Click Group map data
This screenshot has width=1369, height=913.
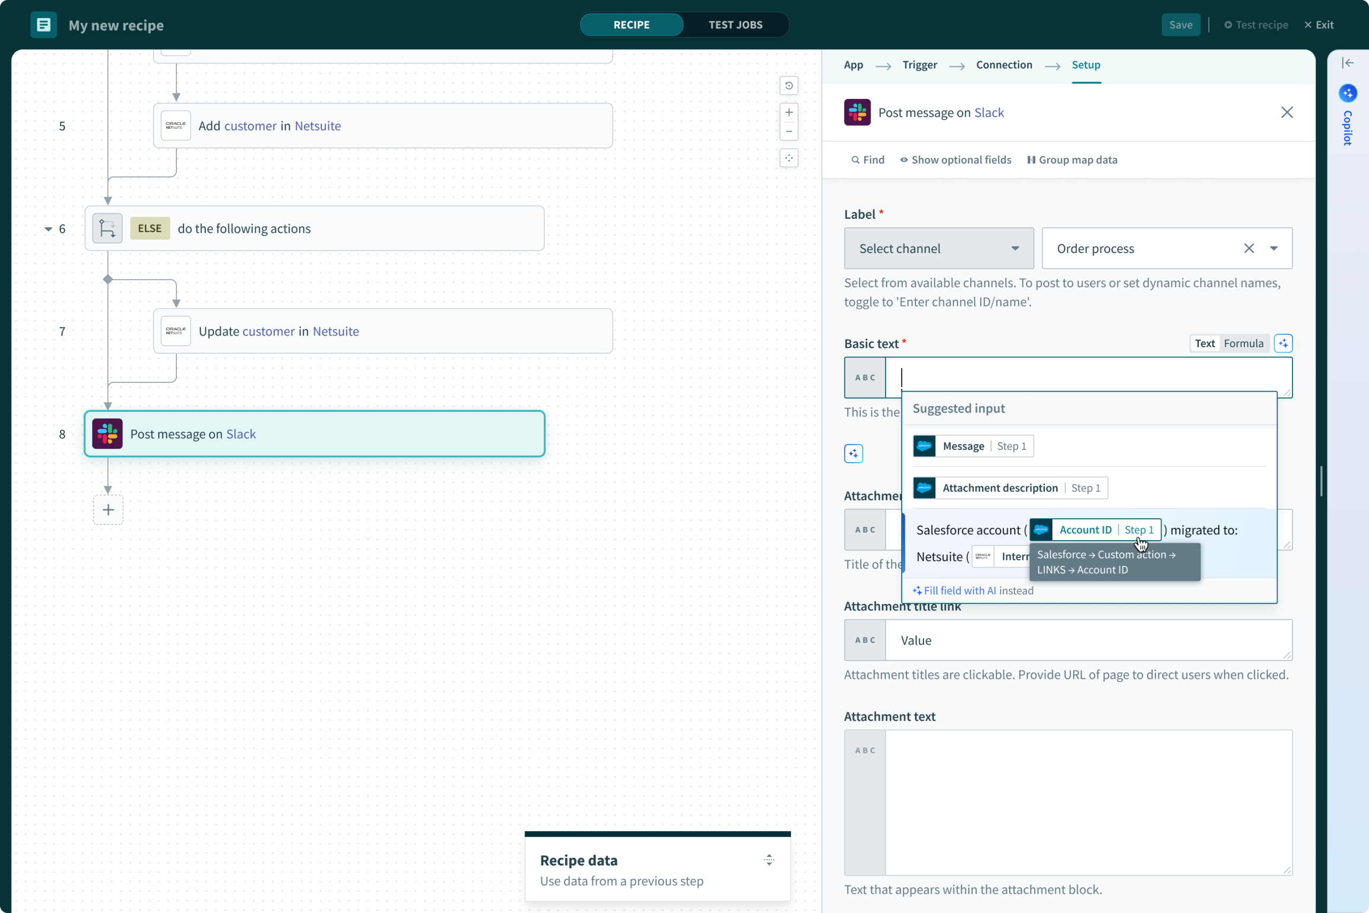pos(1072,159)
